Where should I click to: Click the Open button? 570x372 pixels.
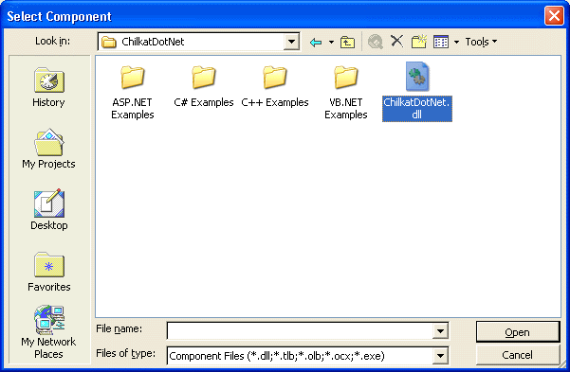(517, 332)
